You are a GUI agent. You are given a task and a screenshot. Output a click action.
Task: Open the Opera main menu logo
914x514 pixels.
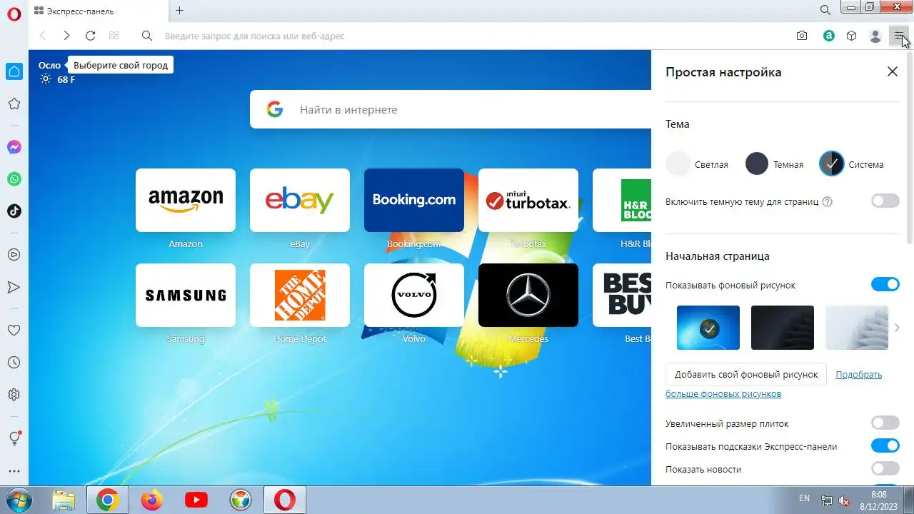(x=14, y=13)
